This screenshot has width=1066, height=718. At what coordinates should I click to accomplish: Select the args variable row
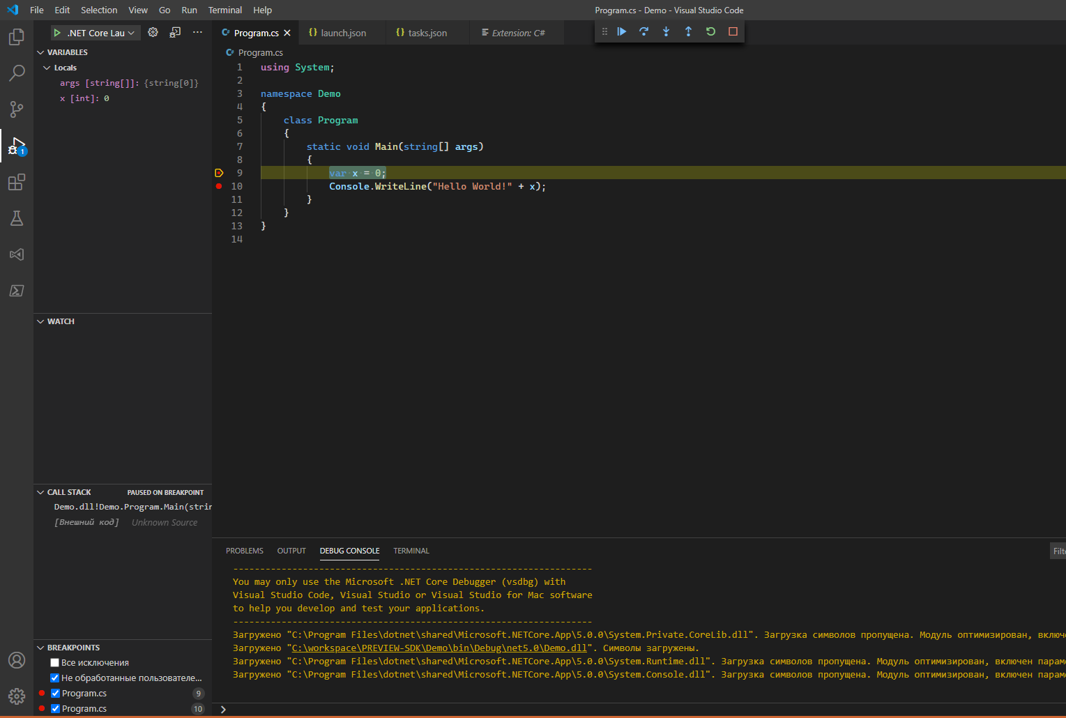[123, 83]
